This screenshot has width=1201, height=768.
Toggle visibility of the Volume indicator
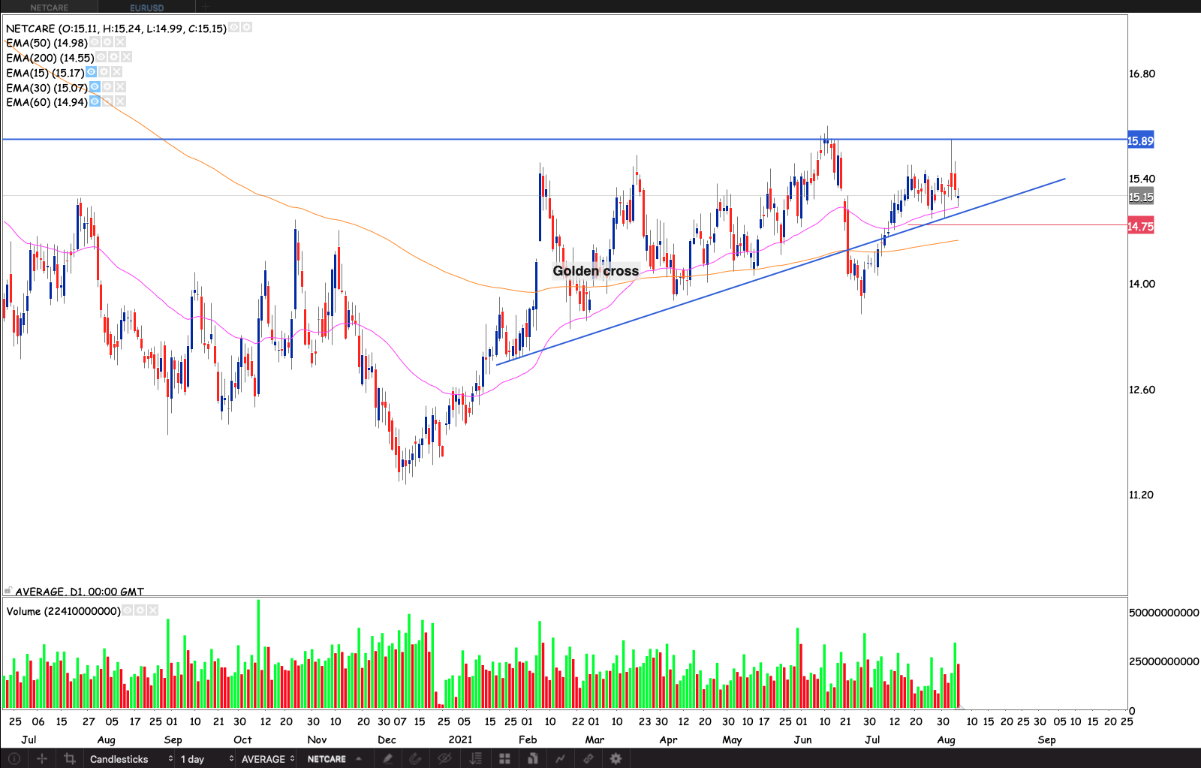coord(128,610)
